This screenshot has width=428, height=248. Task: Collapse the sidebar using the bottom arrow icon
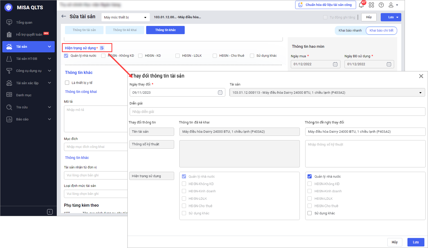click(50, 212)
